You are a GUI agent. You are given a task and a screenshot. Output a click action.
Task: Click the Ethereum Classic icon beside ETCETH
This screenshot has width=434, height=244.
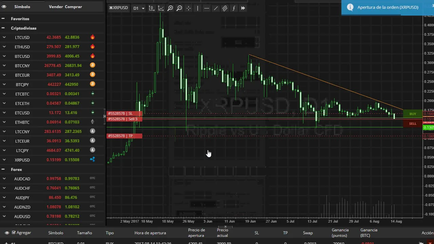point(92,103)
